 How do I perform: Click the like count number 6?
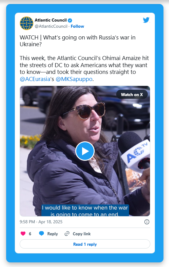(x=30, y=234)
